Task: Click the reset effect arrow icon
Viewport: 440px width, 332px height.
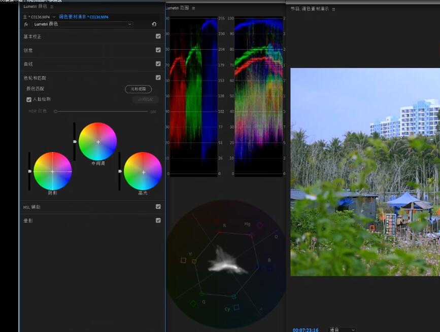Action: (154, 24)
